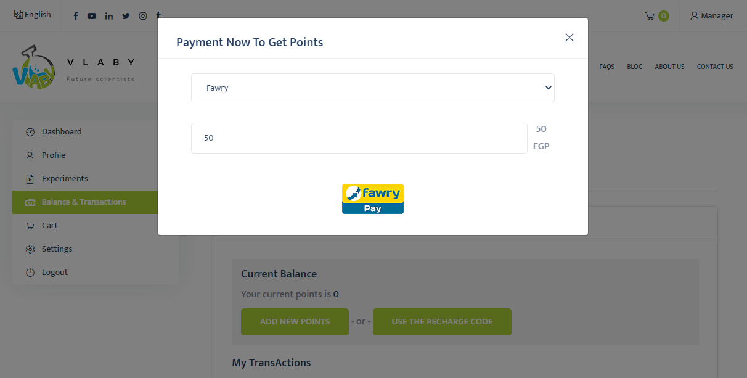Close the payment dialog with X

coord(569,38)
